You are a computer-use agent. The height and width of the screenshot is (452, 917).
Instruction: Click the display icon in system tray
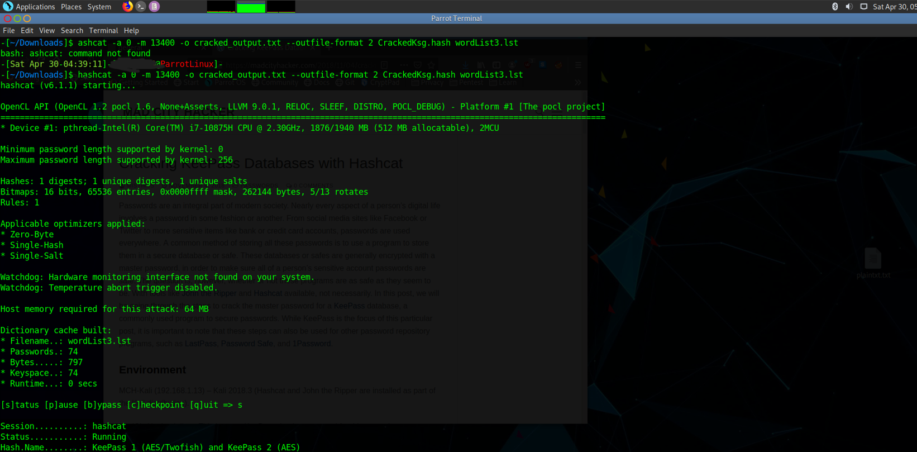coord(863,7)
